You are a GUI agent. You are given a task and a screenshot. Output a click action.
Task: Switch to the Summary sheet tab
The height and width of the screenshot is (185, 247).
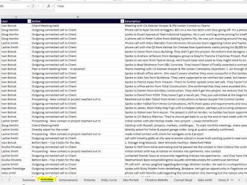(x=29, y=180)
